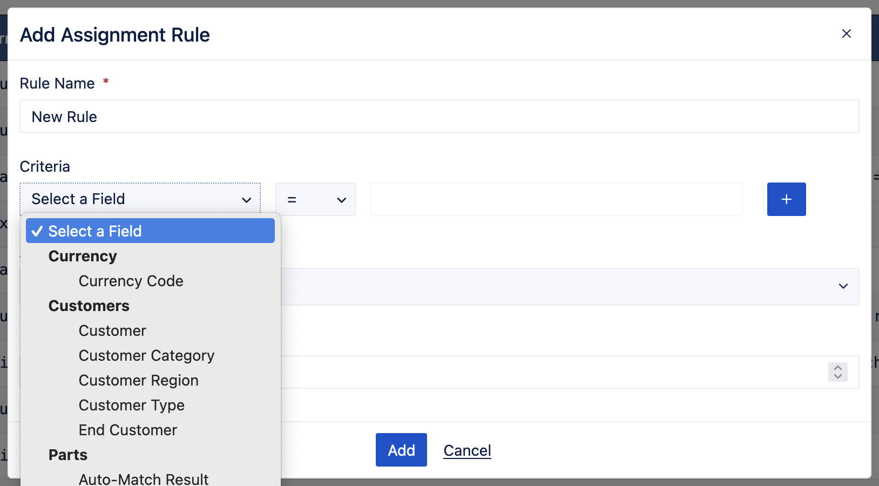Select Customer Category field option
Viewport: 879px width, 486px height.
point(146,355)
